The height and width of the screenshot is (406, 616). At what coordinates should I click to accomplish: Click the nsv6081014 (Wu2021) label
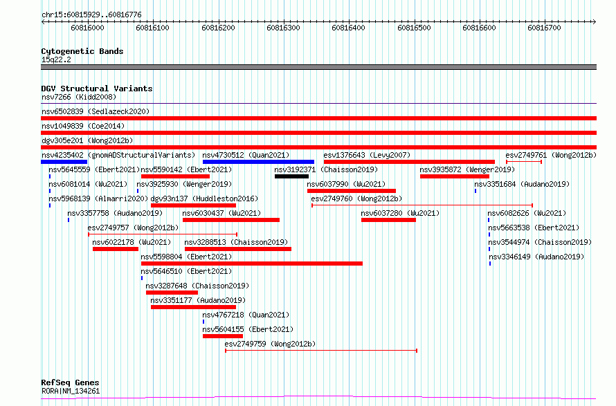(88, 184)
